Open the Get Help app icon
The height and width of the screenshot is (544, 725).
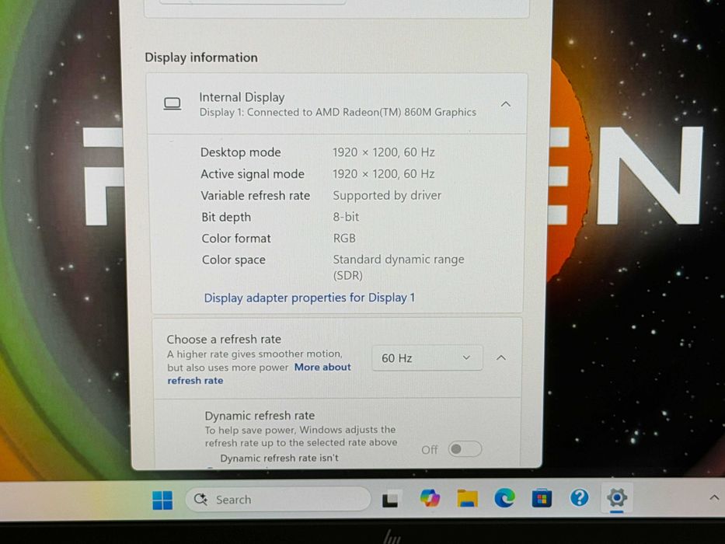pos(579,497)
